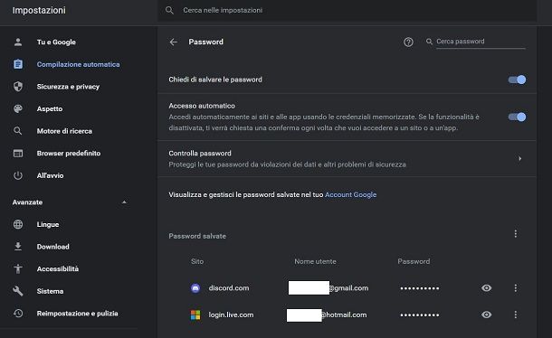Collapse the Avanzate section arrow
This screenshot has width=552, height=338.
(x=124, y=202)
